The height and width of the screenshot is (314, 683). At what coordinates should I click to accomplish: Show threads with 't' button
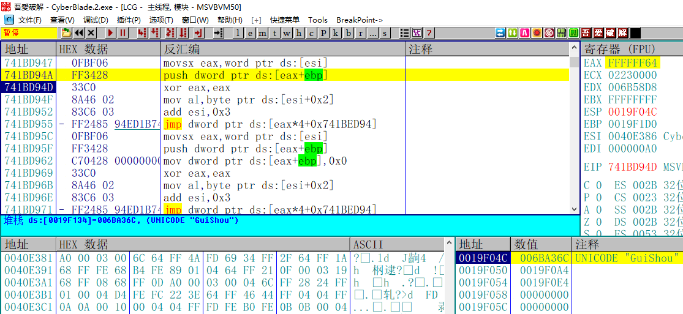(x=275, y=33)
